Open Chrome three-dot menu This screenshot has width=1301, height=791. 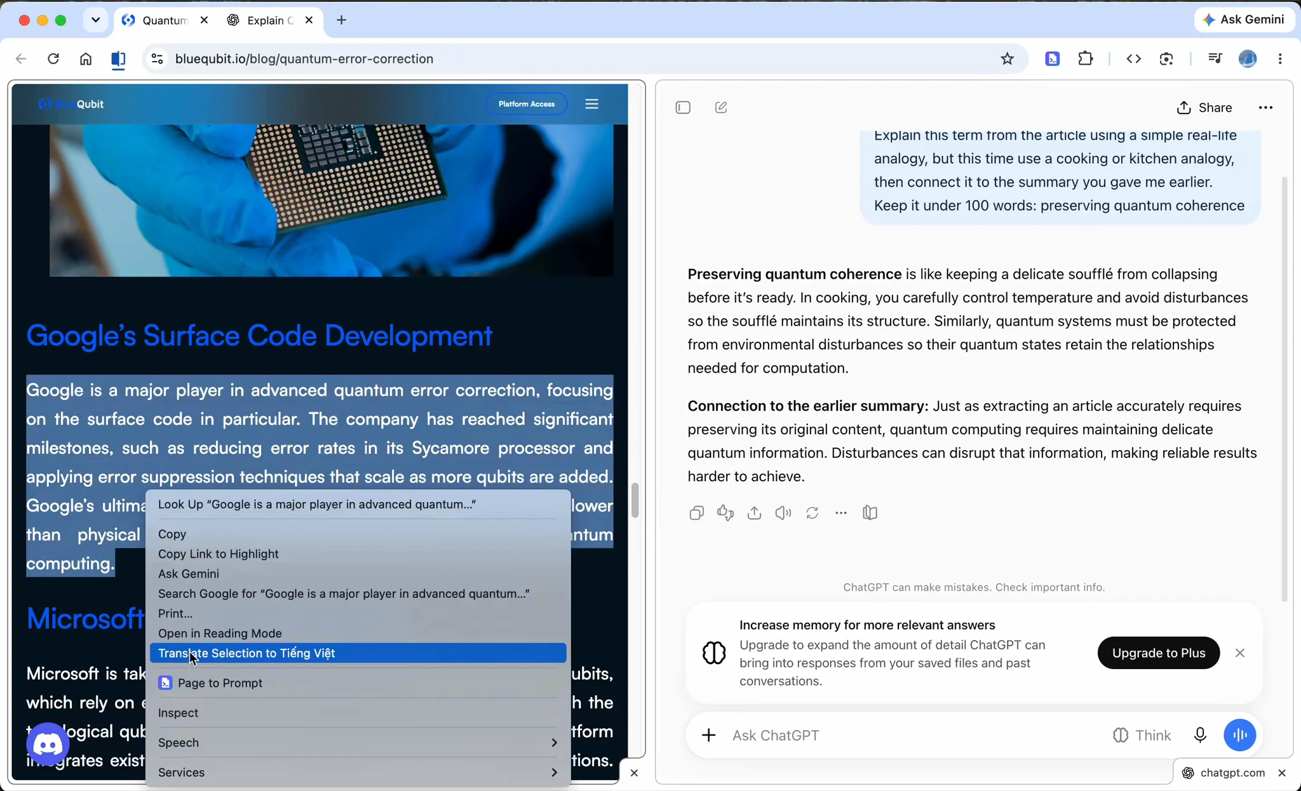[1280, 59]
